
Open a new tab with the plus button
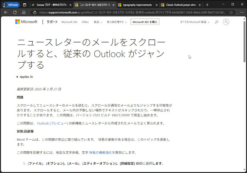tap(207, 5)
